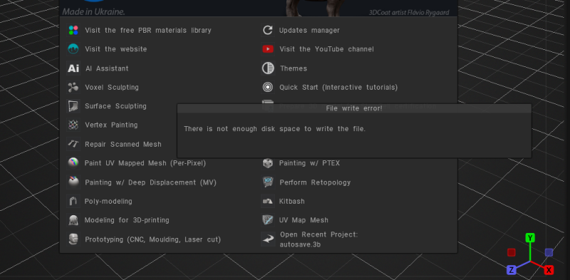The image size is (570, 280).
Task: Click the red YouTube play icon
Action: [x=268, y=48]
